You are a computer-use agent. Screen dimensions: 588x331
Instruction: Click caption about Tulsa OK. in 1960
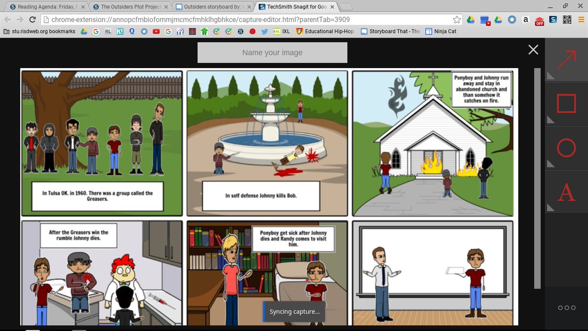pyautogui.click(x=98, y=196)
